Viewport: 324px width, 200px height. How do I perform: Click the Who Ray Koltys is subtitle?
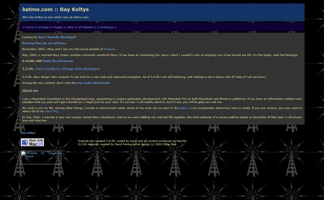[56, 17]
